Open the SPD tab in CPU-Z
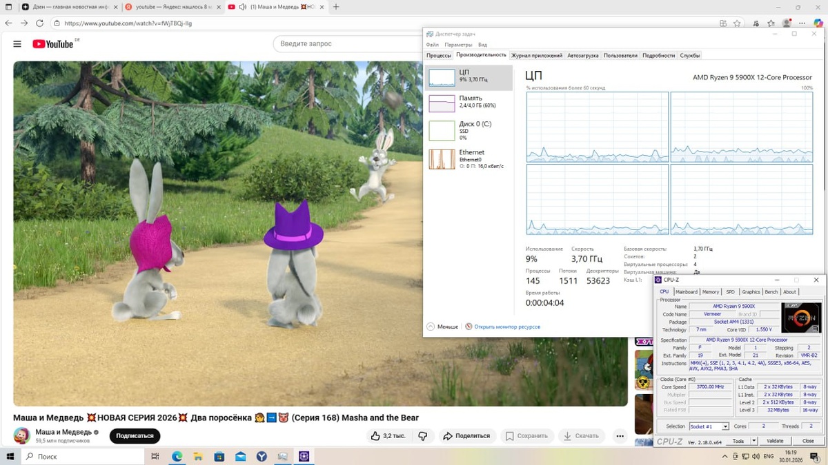This screenshot has width=828, height=465. click(730, 292)
